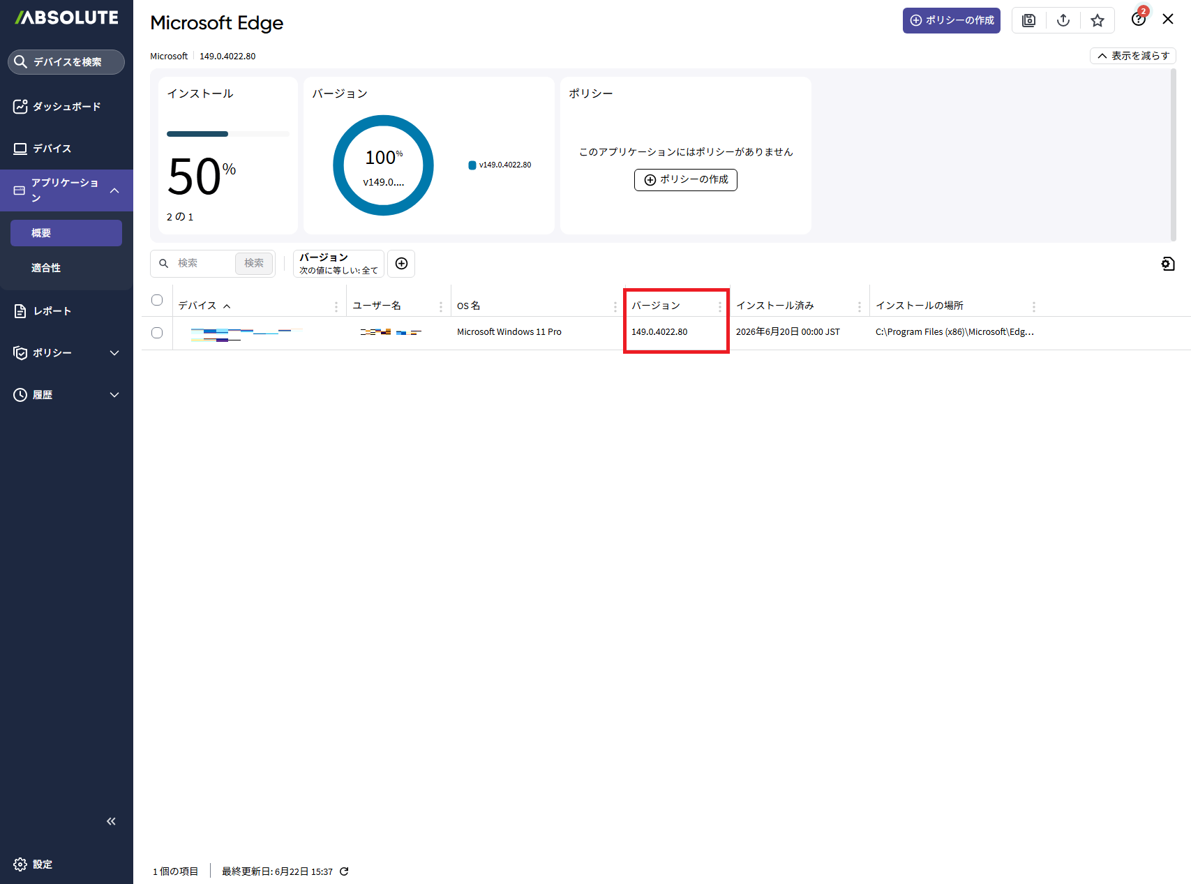This screenshot has height=884, width=1191.
Task: Click the インストールの場所 column header
Action: tap(920, 306)
